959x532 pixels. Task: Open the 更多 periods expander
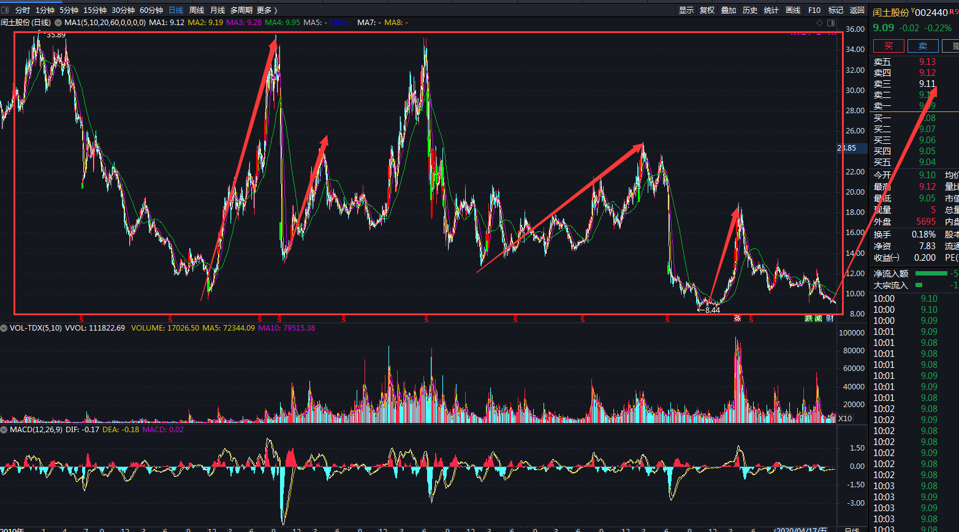point(267,10)
